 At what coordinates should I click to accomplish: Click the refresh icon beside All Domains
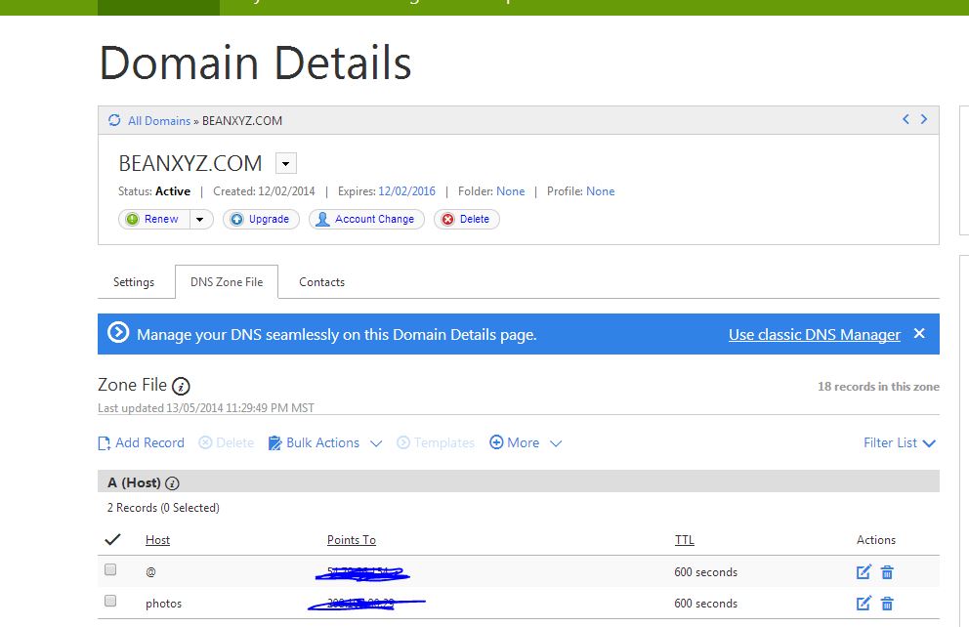[114, 120]
